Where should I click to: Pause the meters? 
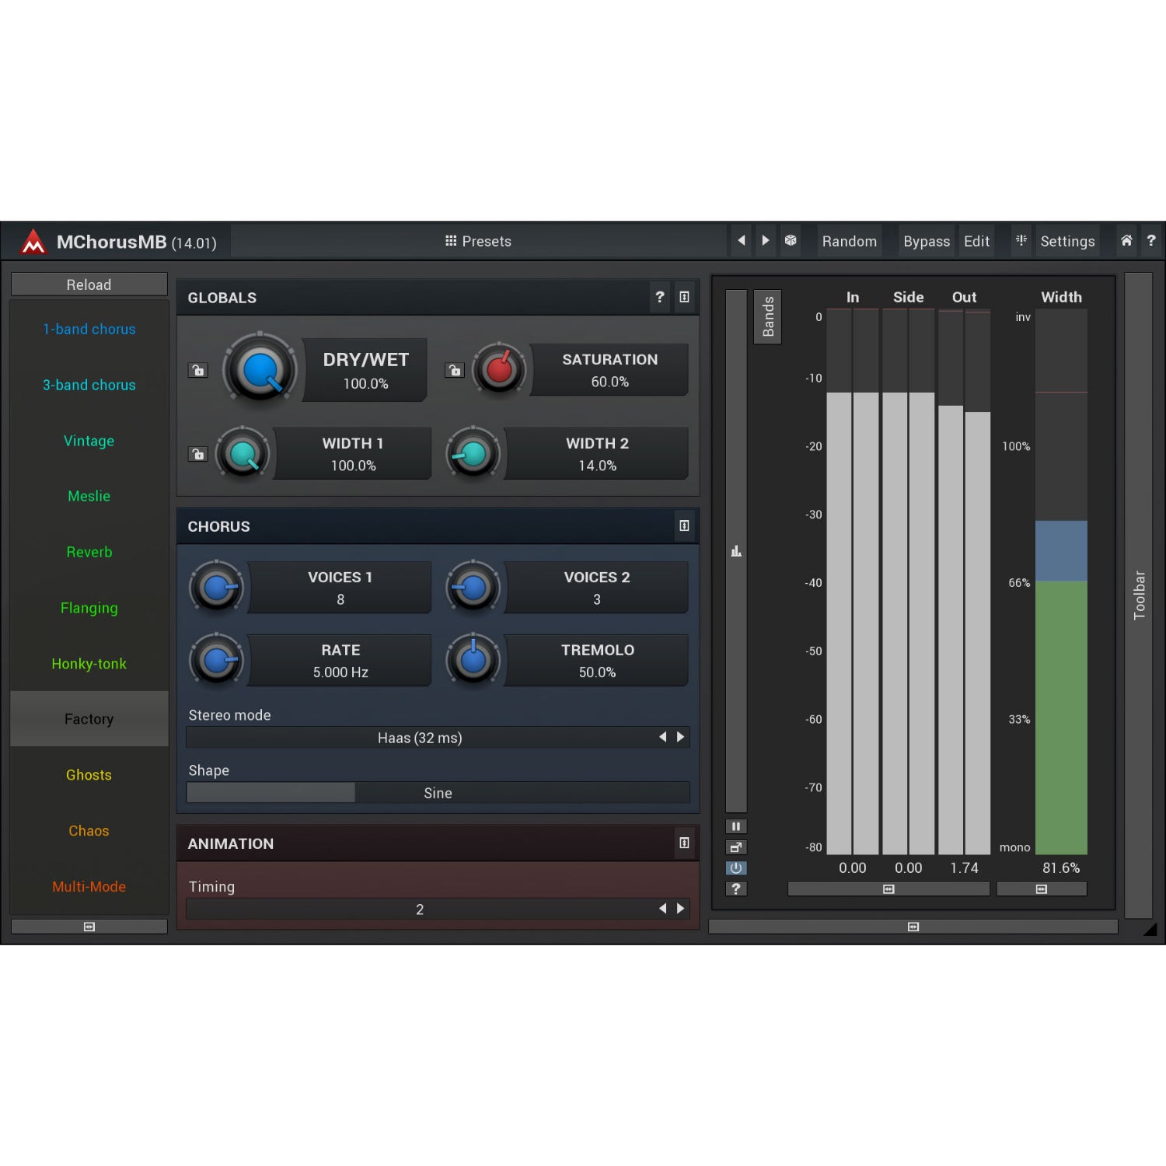click(x=736, y=826)
